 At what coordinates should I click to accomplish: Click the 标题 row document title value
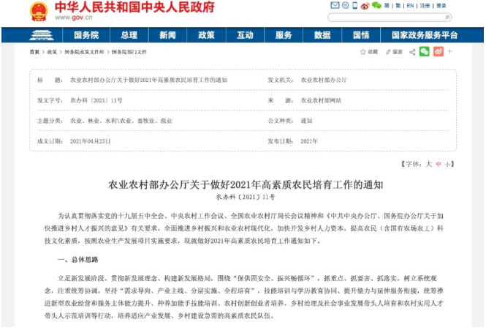click(149, 80)
